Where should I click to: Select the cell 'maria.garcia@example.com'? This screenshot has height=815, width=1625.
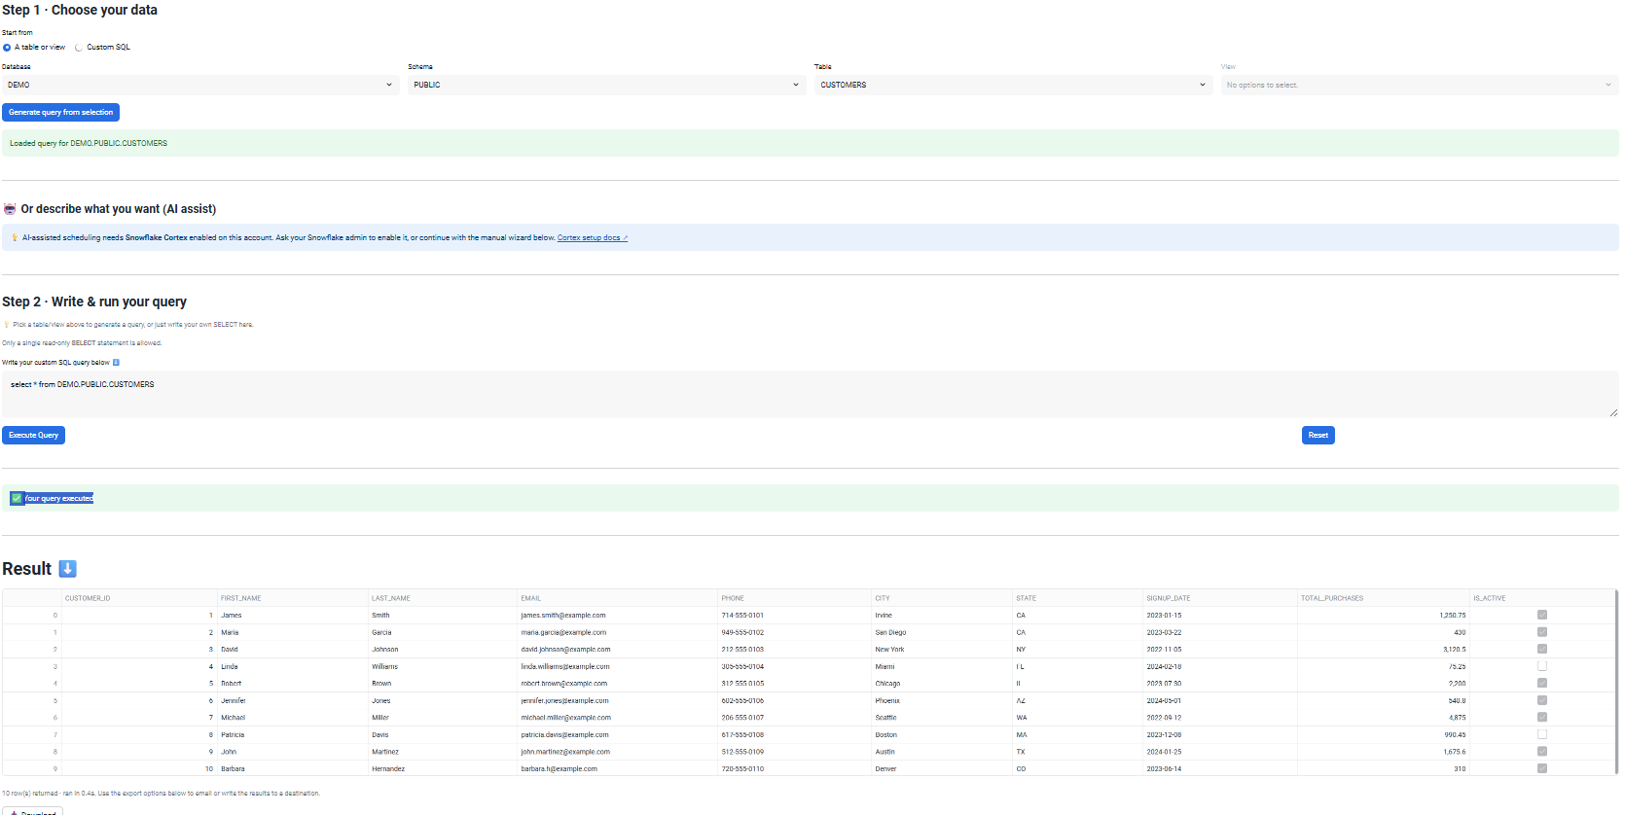618,632
